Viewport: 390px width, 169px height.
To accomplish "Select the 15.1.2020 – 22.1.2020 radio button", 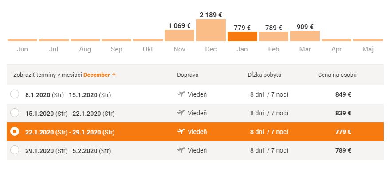I will coord(15,113).
